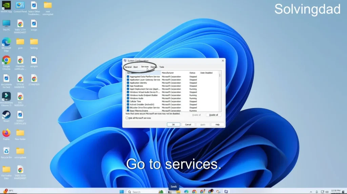The width and height of the screenshot is (347, 194).
Task: Open the 'next solvingdad' folder
Action: click(x=48, y=8)
